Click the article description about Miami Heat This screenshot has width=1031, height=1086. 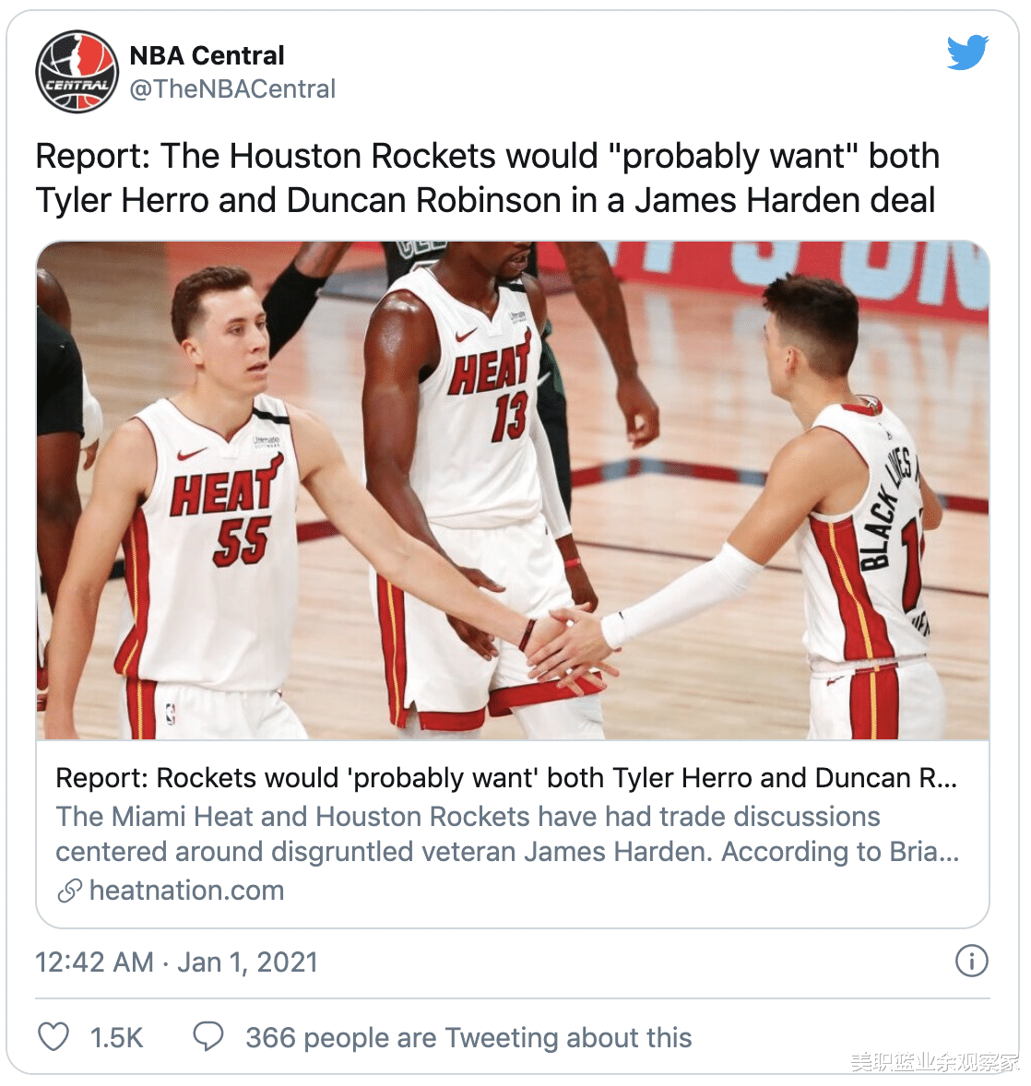tap(507, 834)
